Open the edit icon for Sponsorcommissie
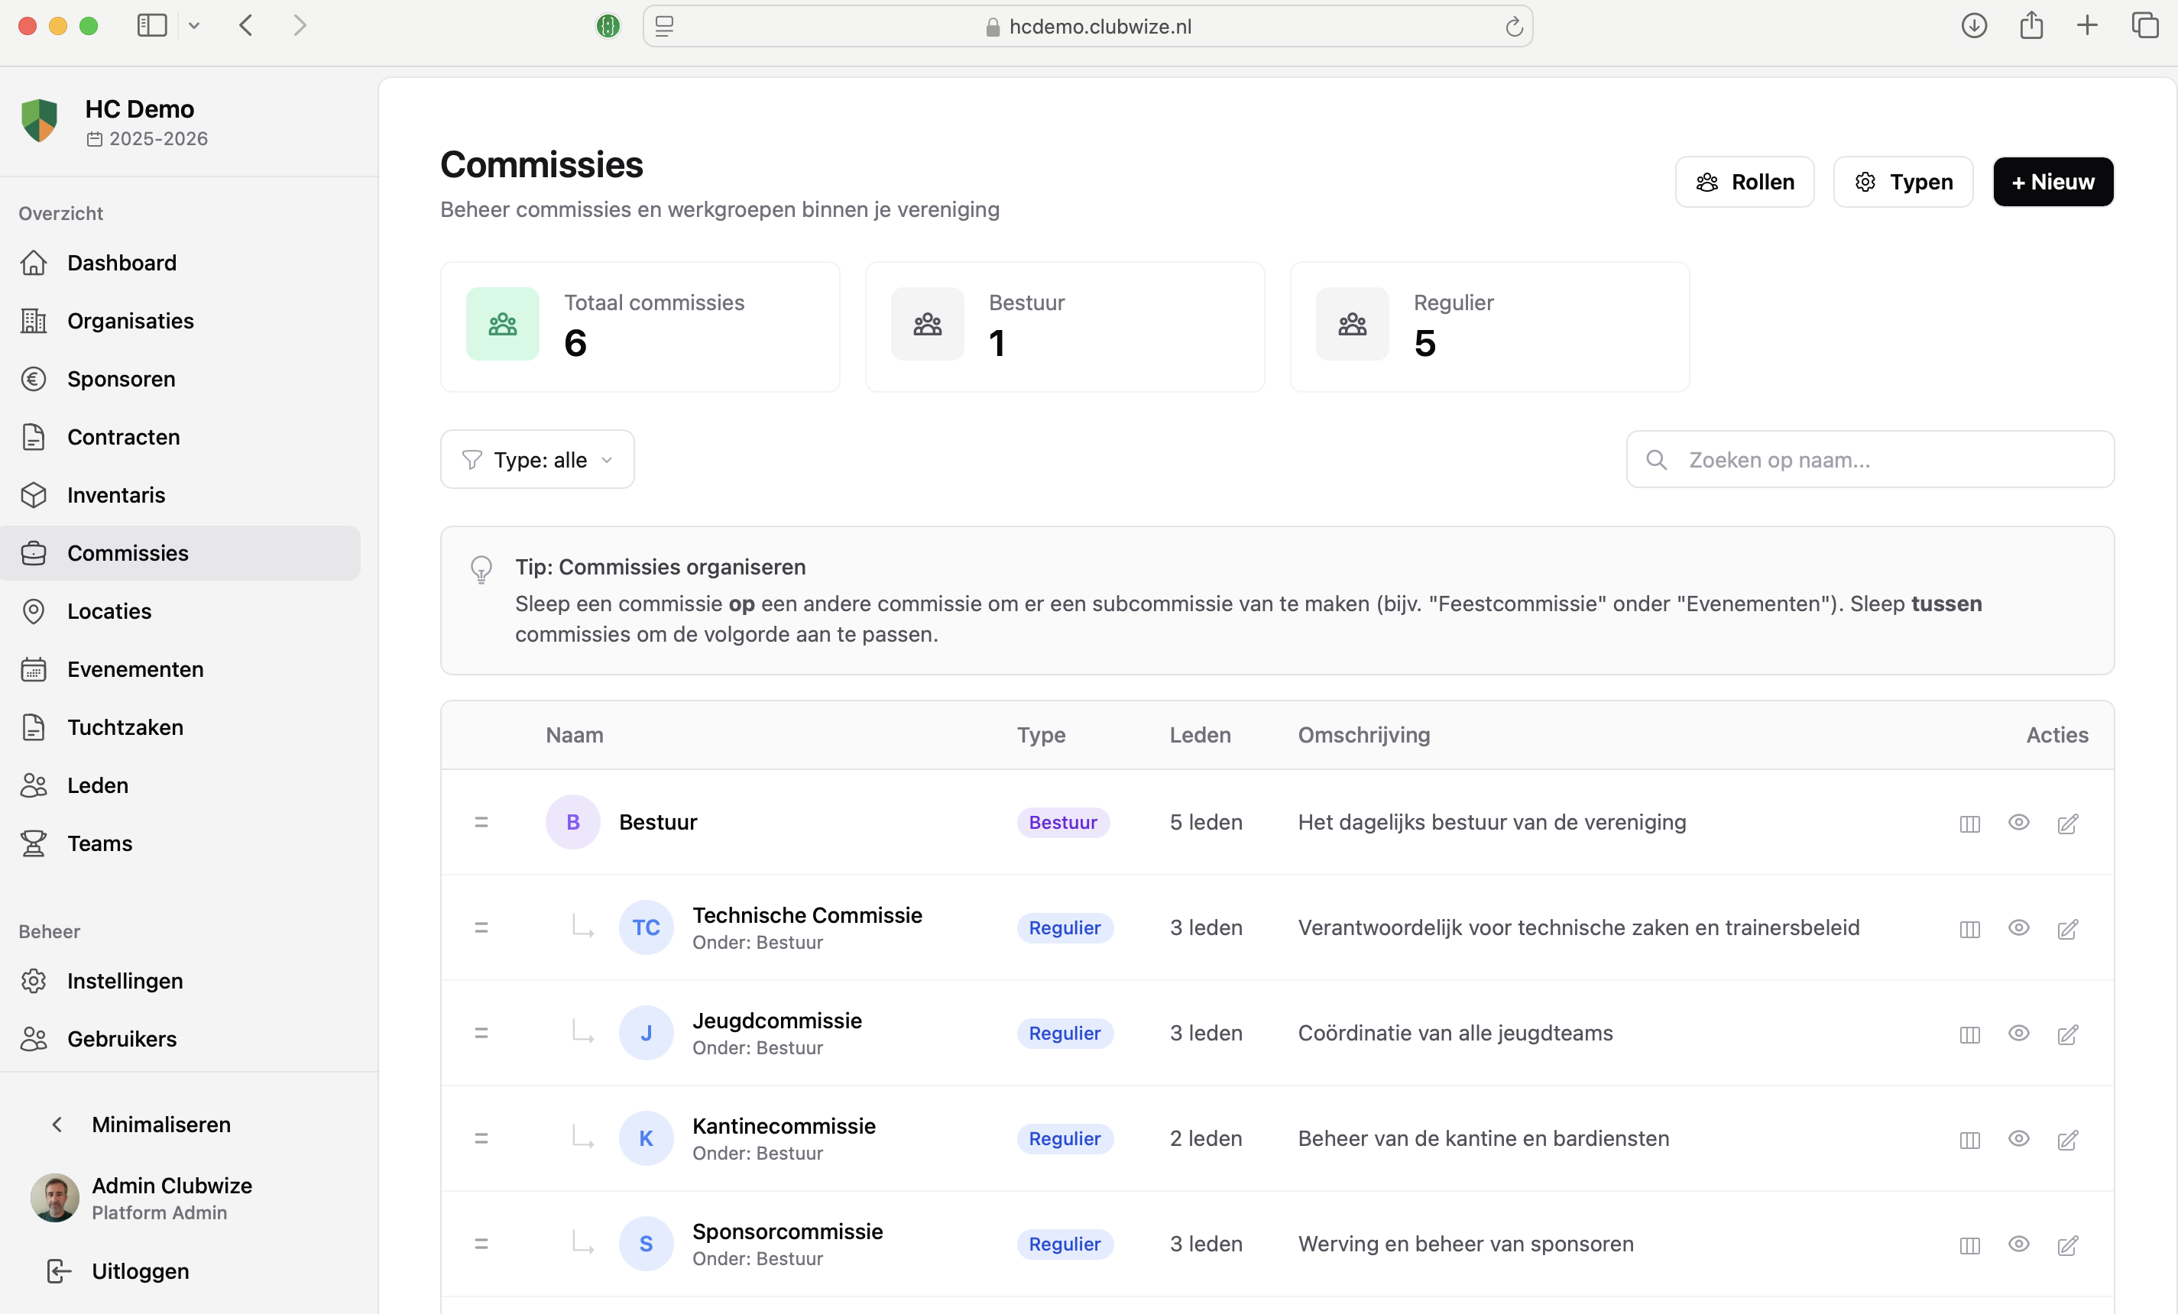 pyautogui.click(x=2069, y=1245)
